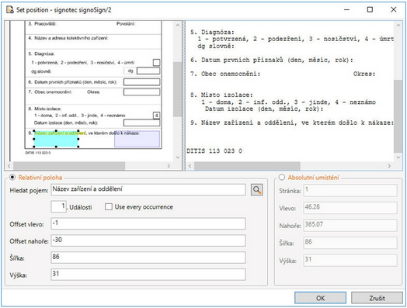Viewport: 407px width, 308px height.
Task: Click '6. Datum prvních příznaků' line in text pane
Action: 272,61
